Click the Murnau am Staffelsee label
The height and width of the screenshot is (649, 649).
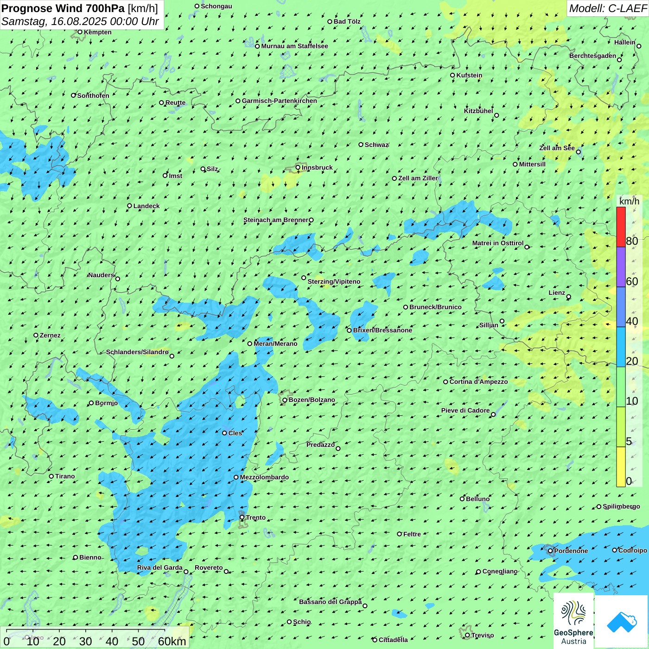click(294, 46)
